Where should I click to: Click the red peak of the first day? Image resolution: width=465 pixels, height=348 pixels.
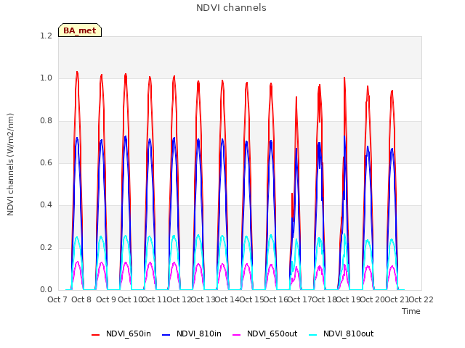(x=77, y=72)
